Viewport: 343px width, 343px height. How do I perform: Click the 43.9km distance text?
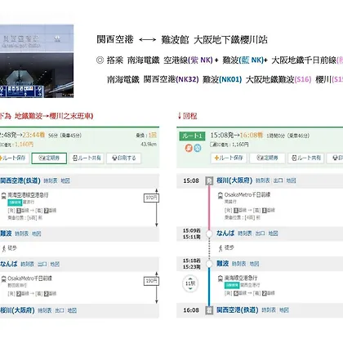(x=149, y=144)
